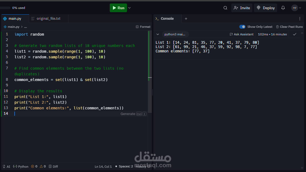Image resolution: width=306 pixels, height=172 pixels.
Task: Open file History in status bar
Action: [143, 167]
